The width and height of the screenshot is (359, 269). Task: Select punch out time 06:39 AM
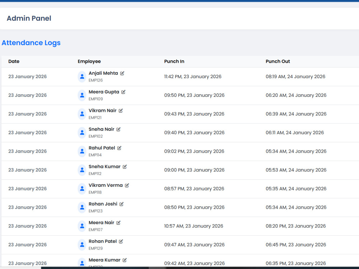point(296,114)
